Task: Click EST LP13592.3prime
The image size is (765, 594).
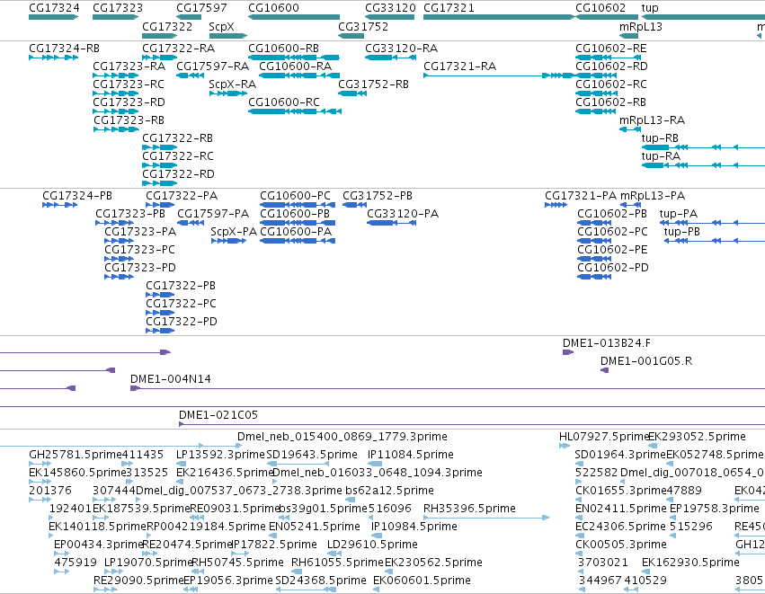Action: (x=182, y=464)
